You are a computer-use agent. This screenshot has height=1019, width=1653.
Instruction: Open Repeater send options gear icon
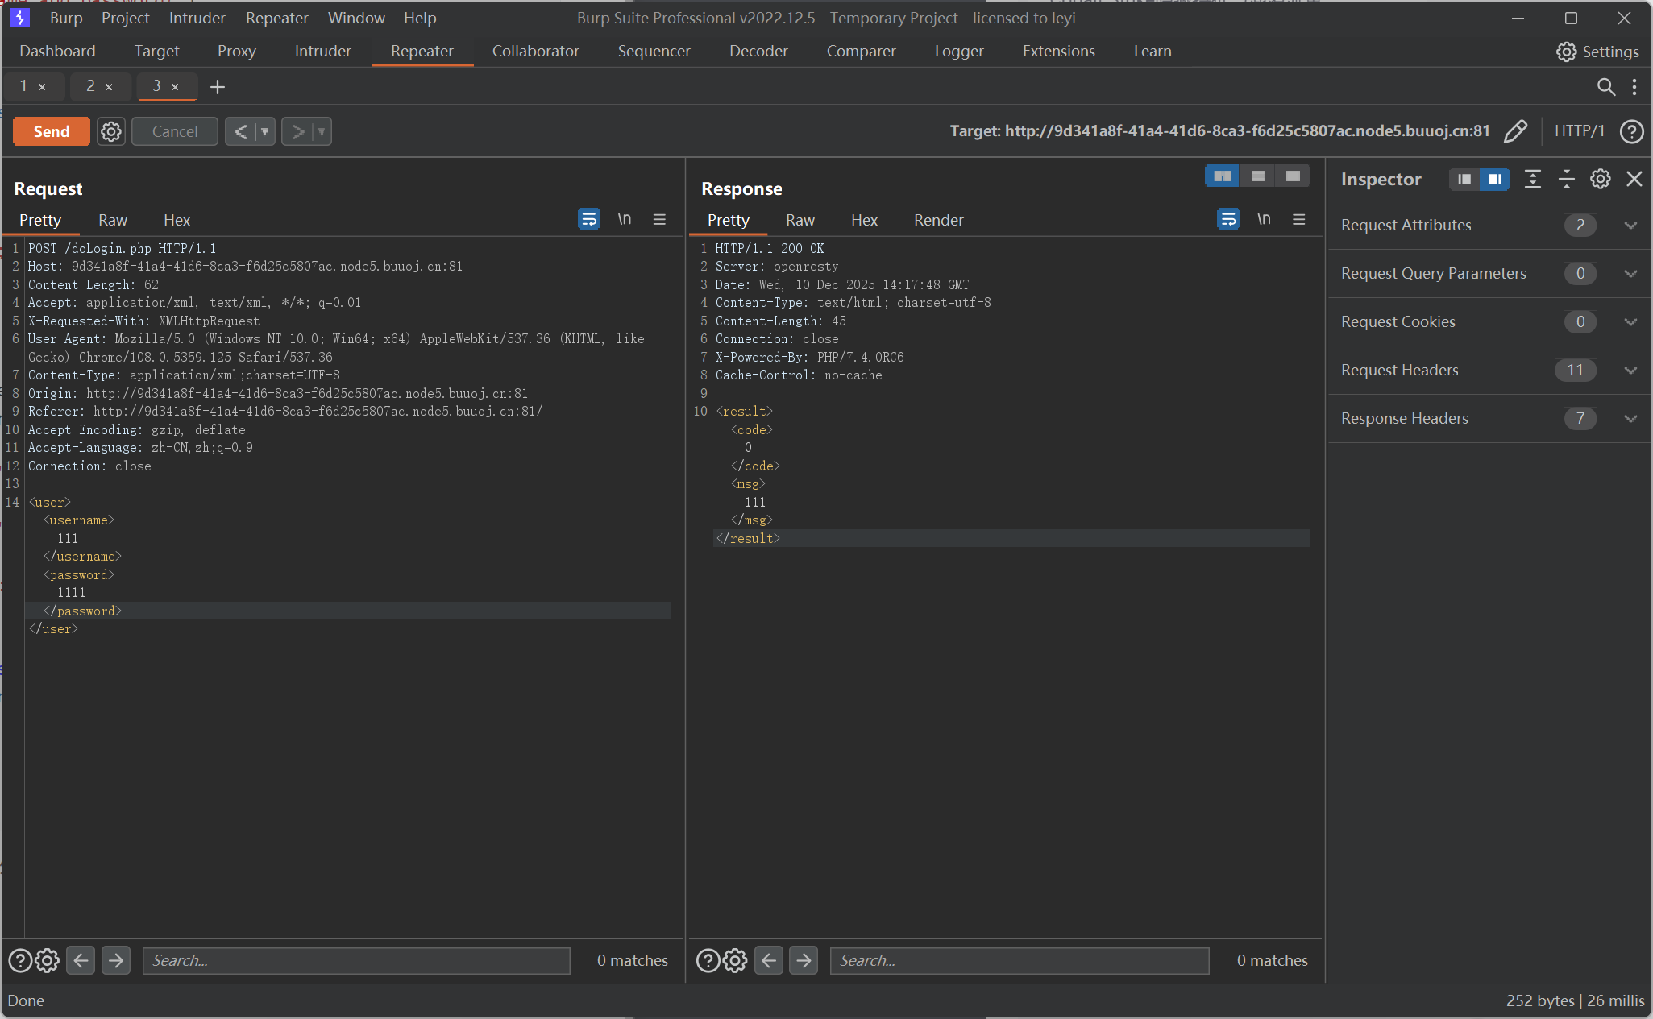click(111, 131)
